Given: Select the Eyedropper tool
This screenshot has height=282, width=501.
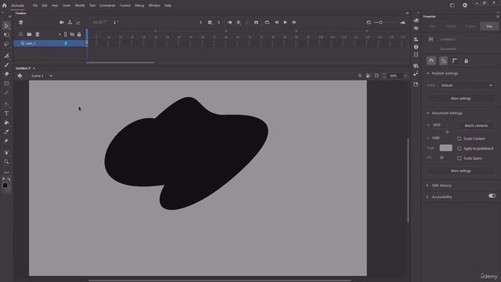Looking at the screenshot, I should point(6,132).
